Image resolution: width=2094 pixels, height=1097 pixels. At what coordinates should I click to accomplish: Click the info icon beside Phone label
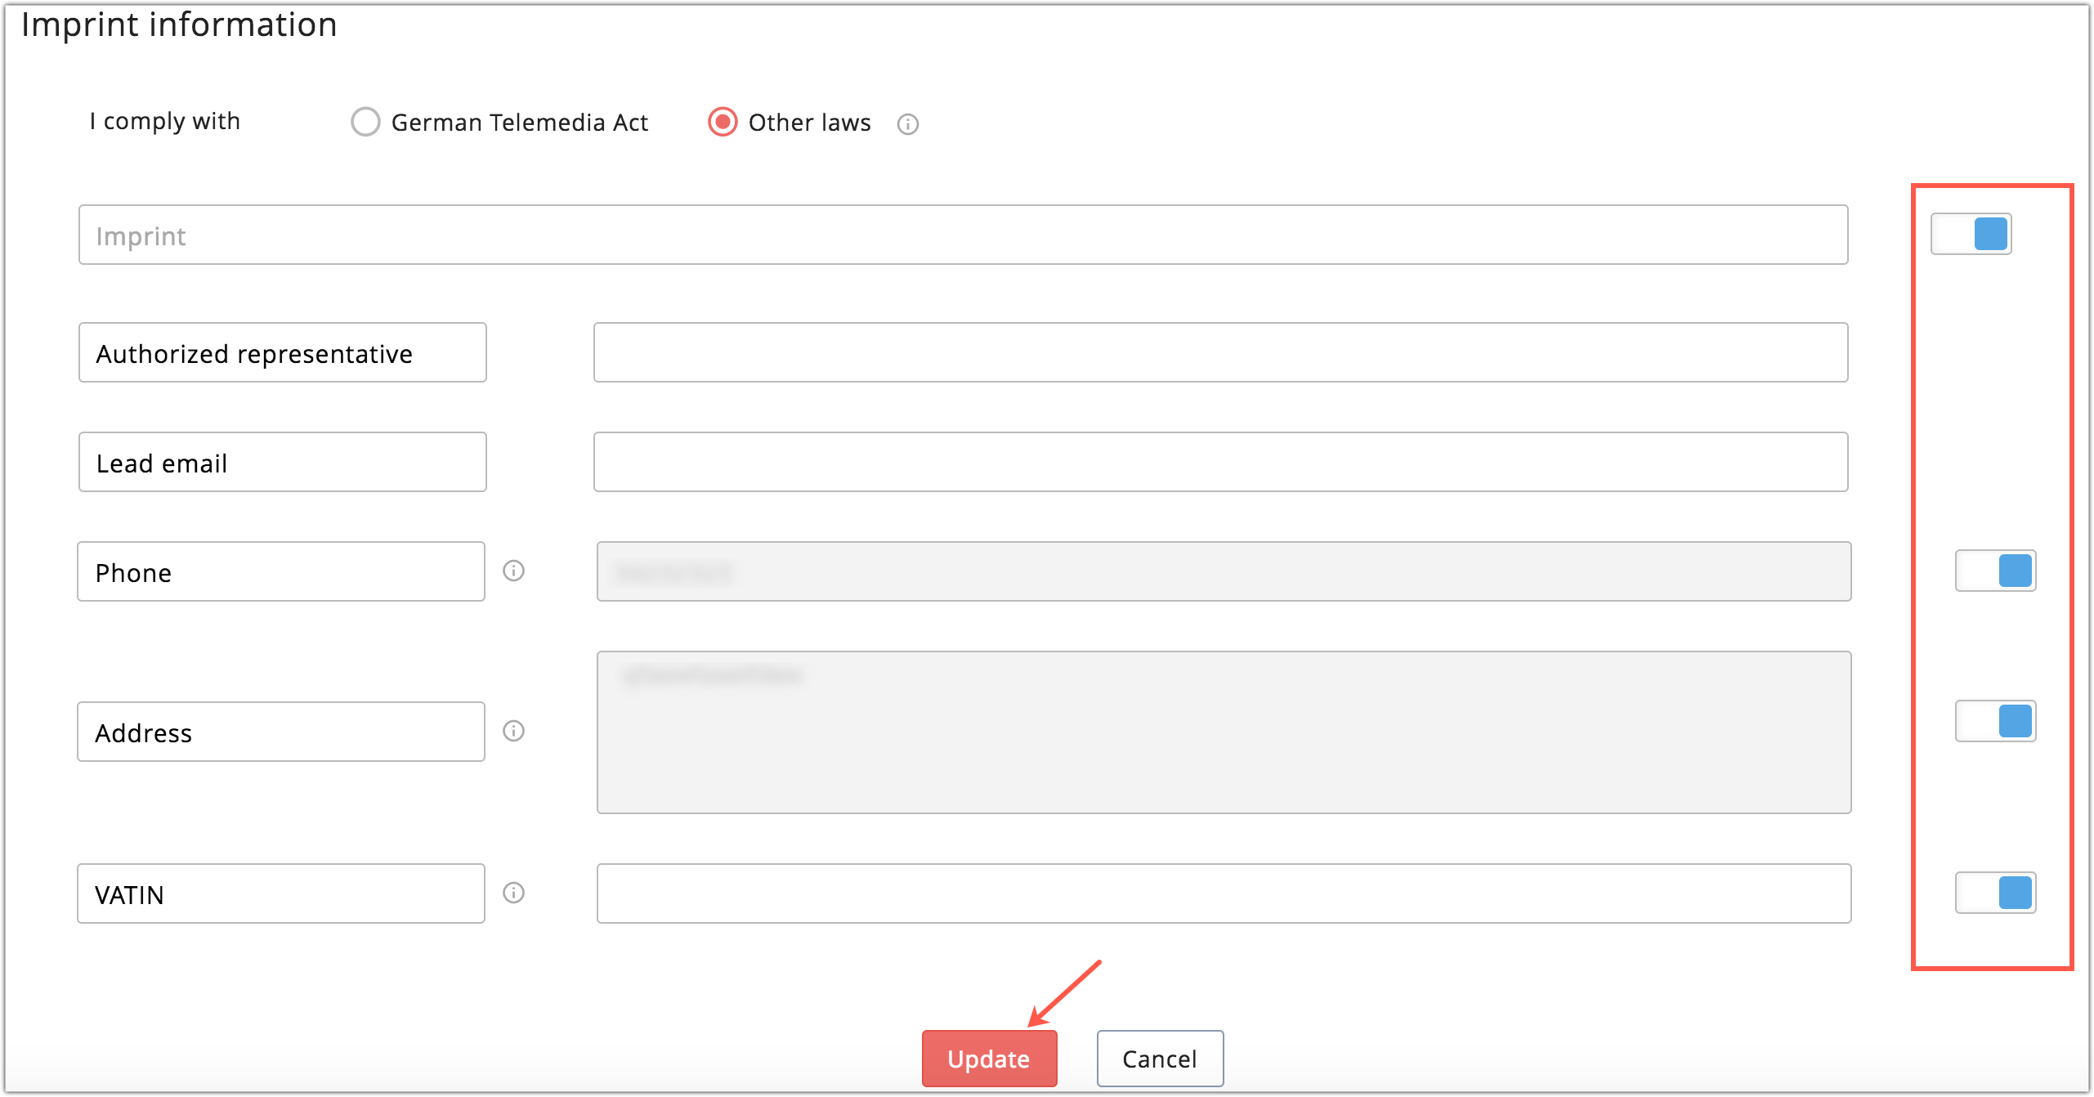coord(513,571)
